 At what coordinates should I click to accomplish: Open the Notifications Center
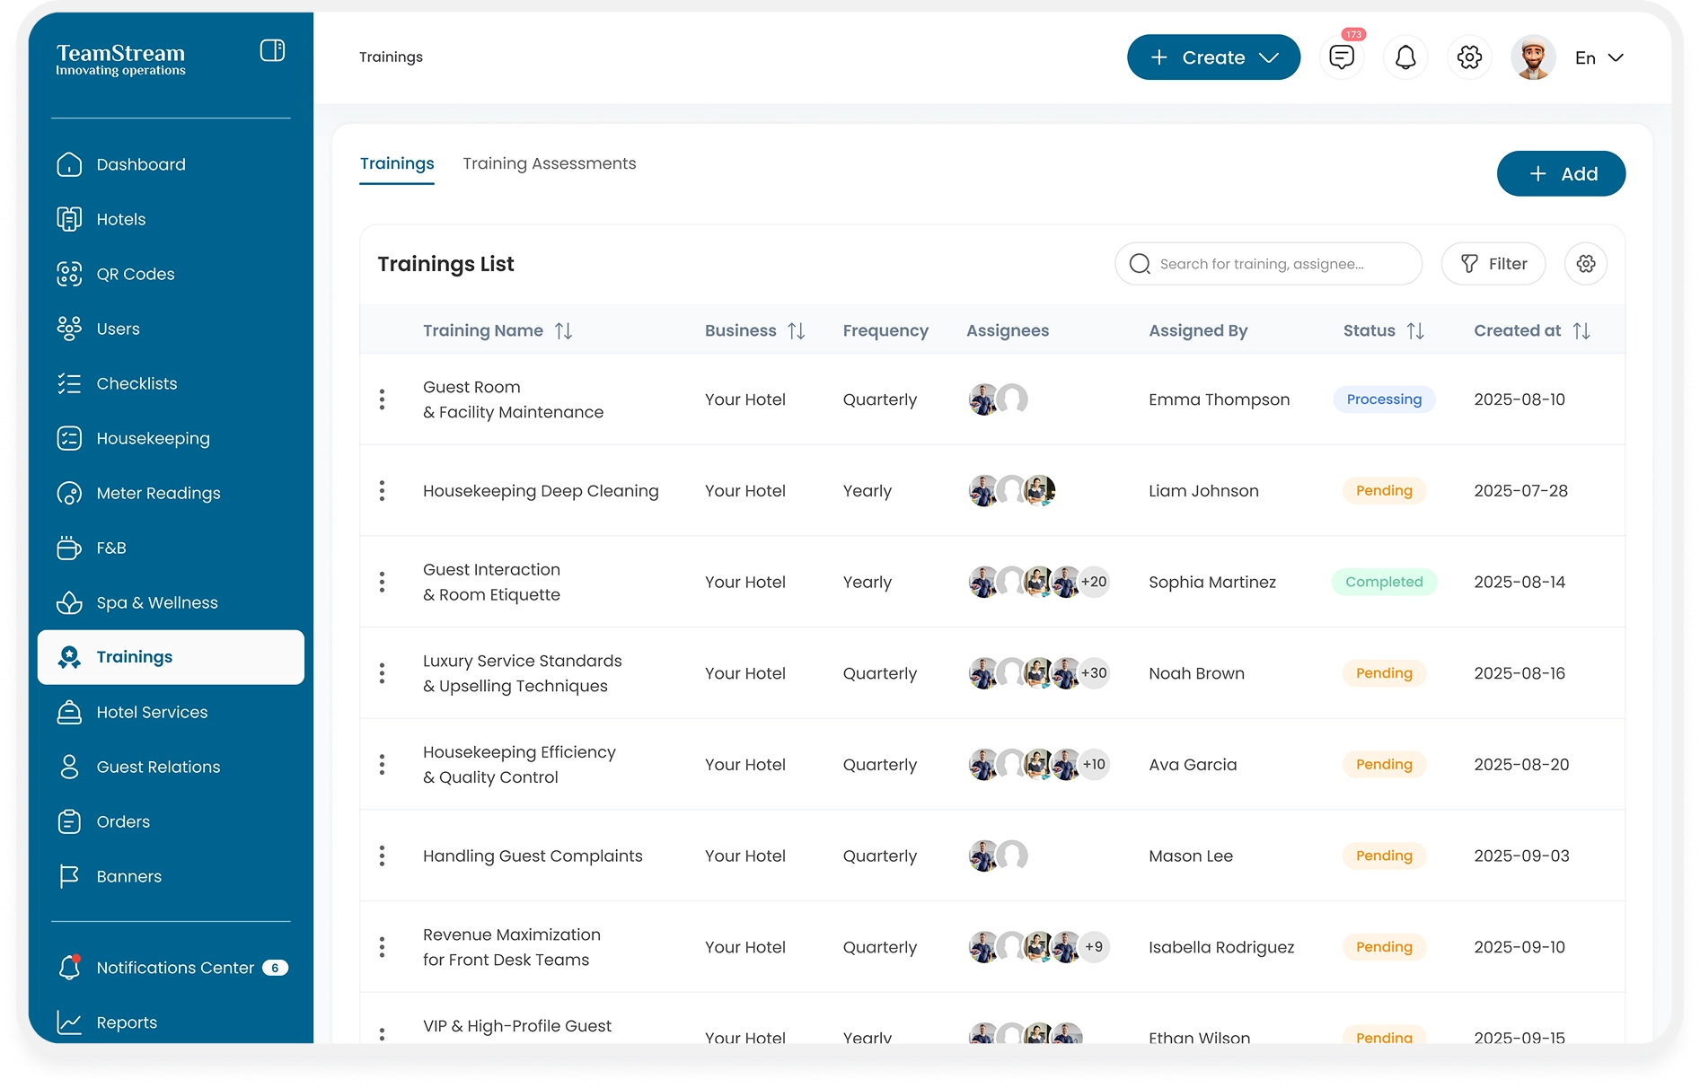pos(174,968)
